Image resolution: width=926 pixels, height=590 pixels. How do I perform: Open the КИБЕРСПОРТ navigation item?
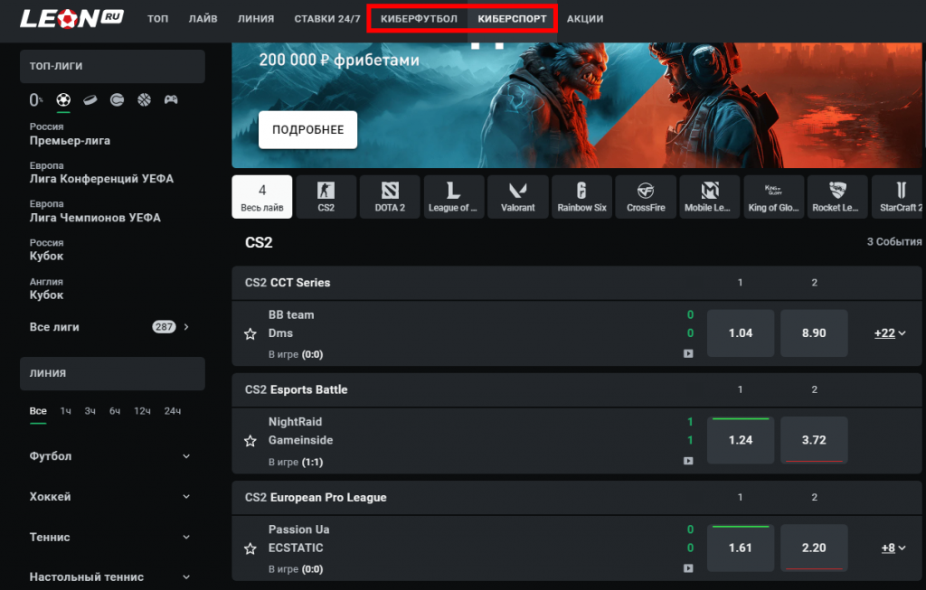pyautogui.click(x=512, y=19)
